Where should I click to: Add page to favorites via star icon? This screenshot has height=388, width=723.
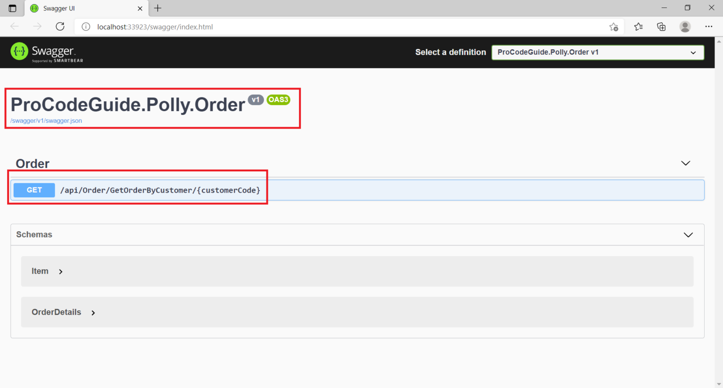click(x=614, y=27)
